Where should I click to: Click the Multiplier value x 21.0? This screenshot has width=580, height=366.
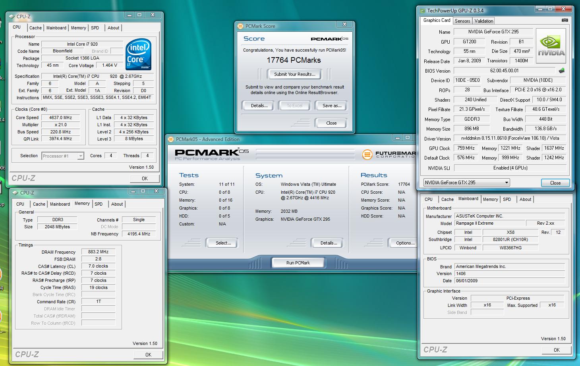click(61, 125)
